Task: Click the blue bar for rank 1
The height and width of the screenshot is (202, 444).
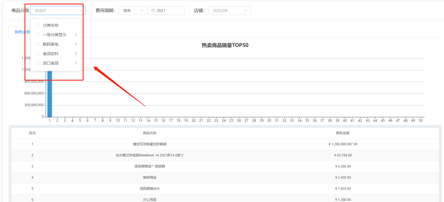Action: point(50,94)
